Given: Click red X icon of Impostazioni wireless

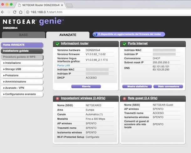Looking at the screenshot, I should point(57,98).
